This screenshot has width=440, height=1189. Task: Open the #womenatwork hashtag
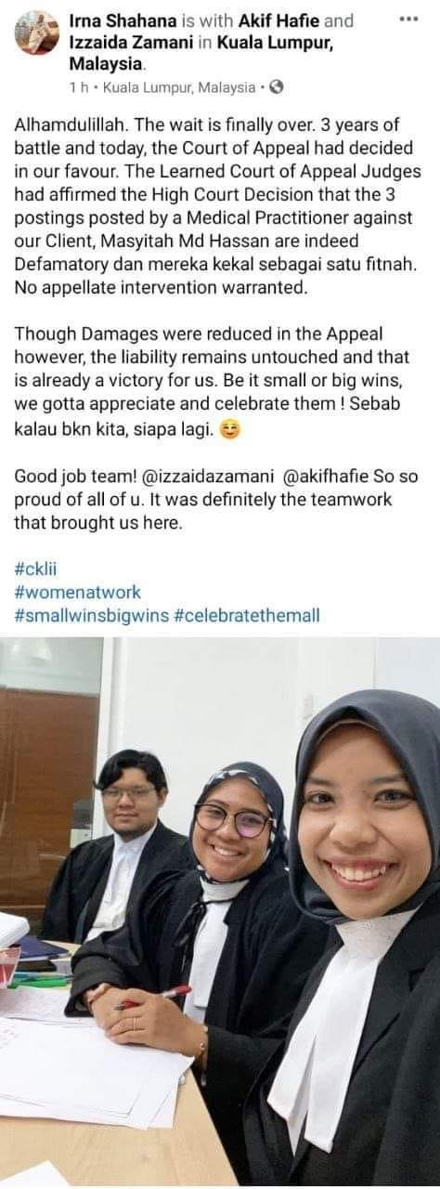[78, 593]
